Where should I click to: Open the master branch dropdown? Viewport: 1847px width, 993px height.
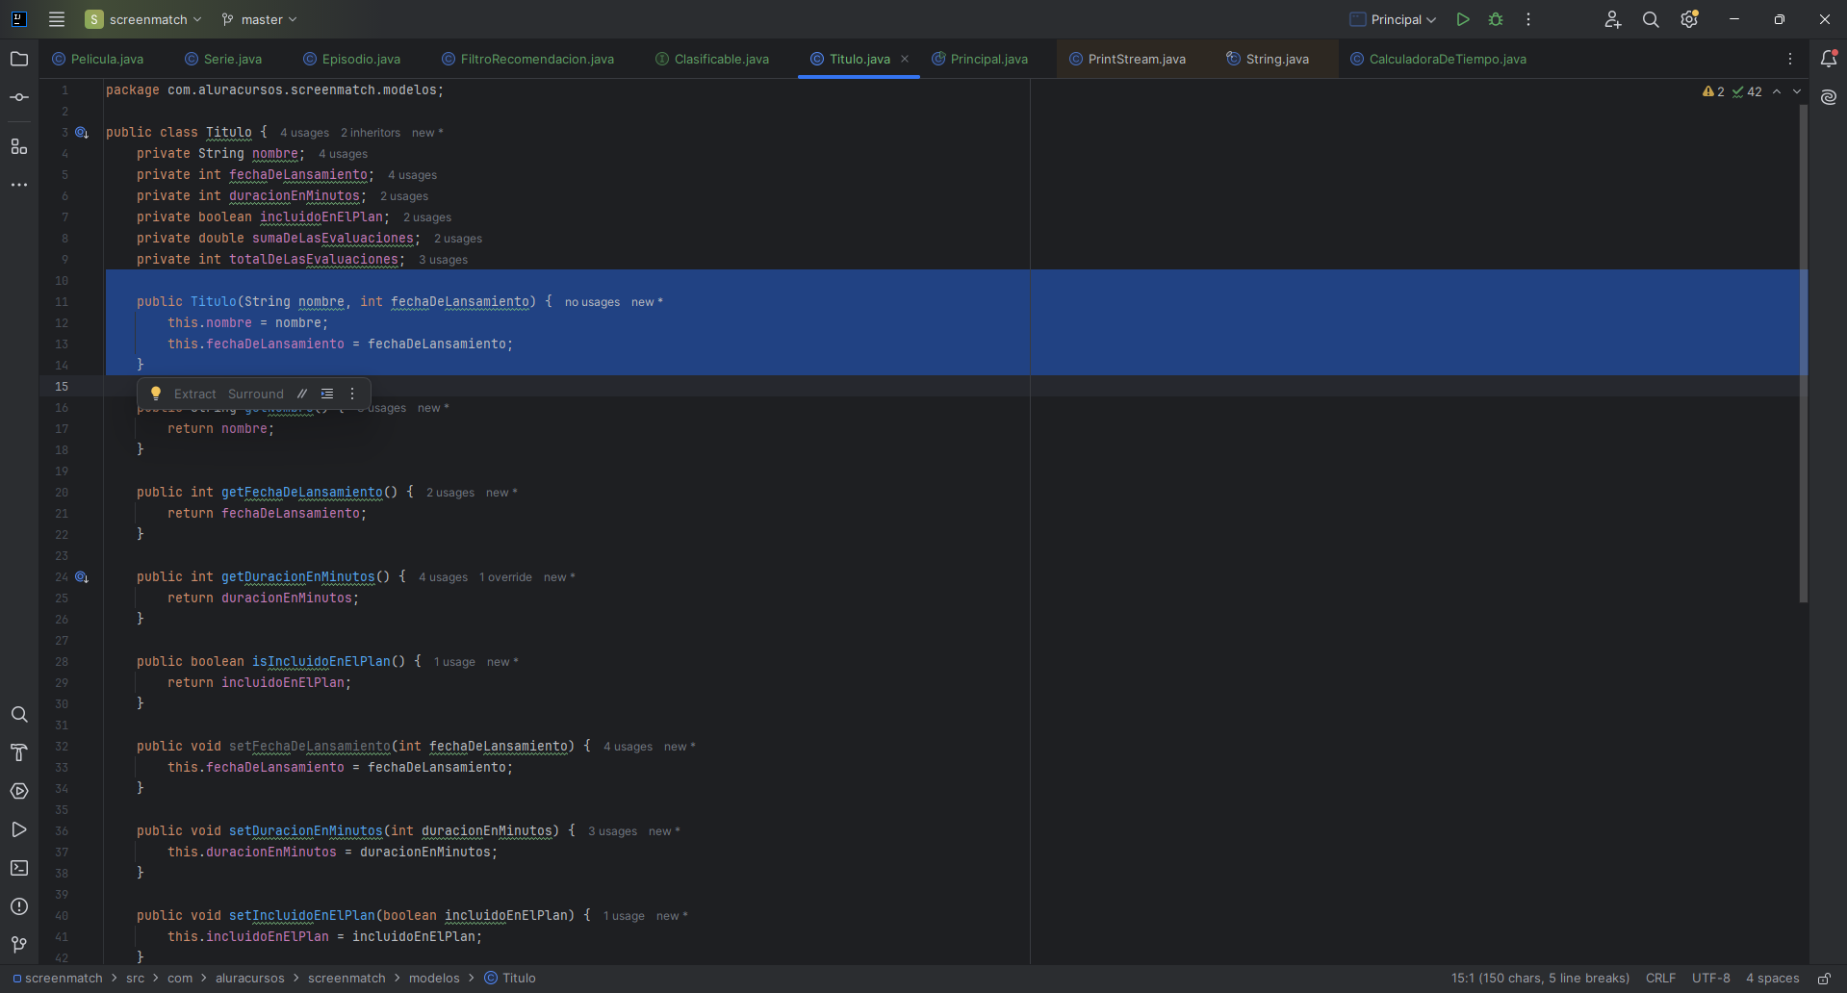[259, 19]
